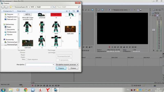Open the overlays dropdown arrow in the preview toolbar
The image size is (164, 92).
pos(135,10)
